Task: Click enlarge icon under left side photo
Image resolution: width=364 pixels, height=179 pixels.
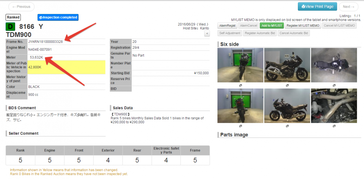Action: (287, 126)
